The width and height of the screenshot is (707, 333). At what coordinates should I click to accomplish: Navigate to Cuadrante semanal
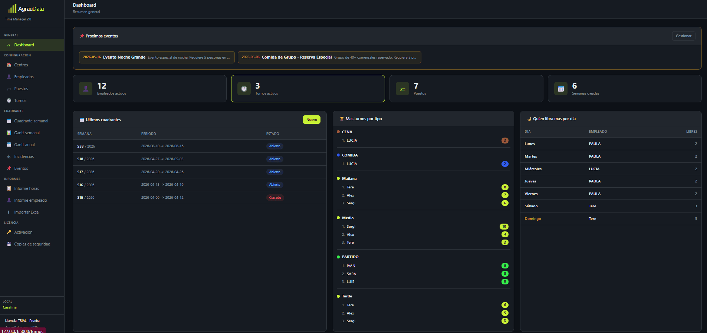coord(32,121)
